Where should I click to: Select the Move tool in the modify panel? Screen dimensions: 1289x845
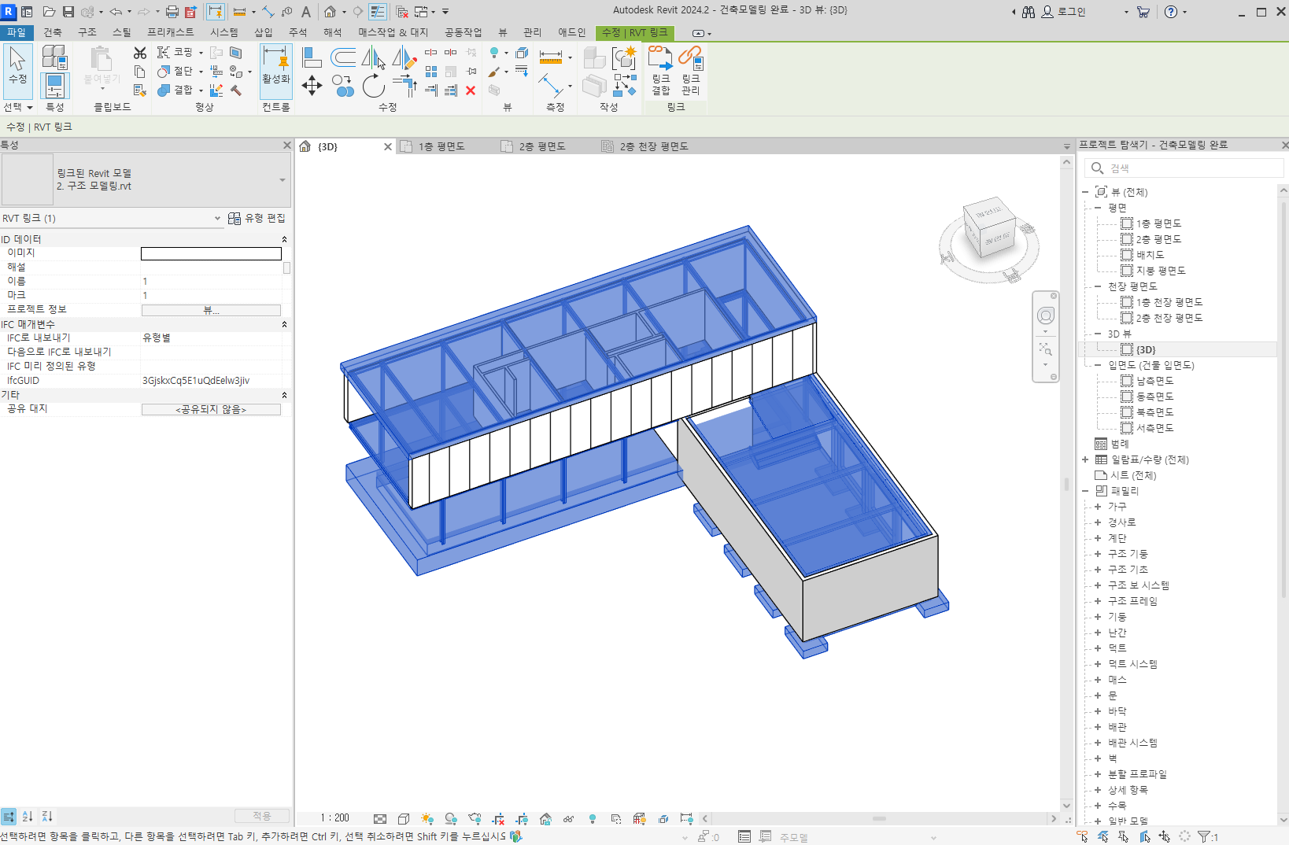[x=312, y=85]
